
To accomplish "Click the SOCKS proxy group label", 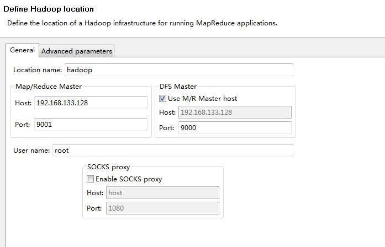I will coord(108,167).
